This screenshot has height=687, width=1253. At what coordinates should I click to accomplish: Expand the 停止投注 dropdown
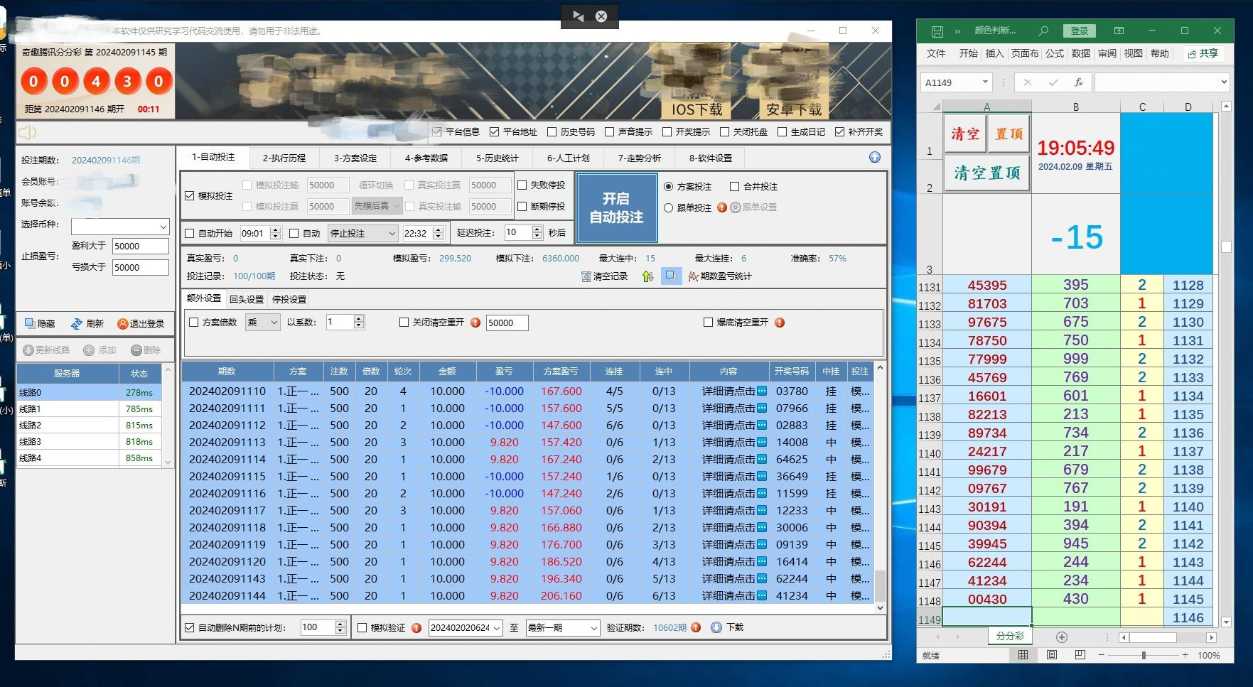pos(392,233)
